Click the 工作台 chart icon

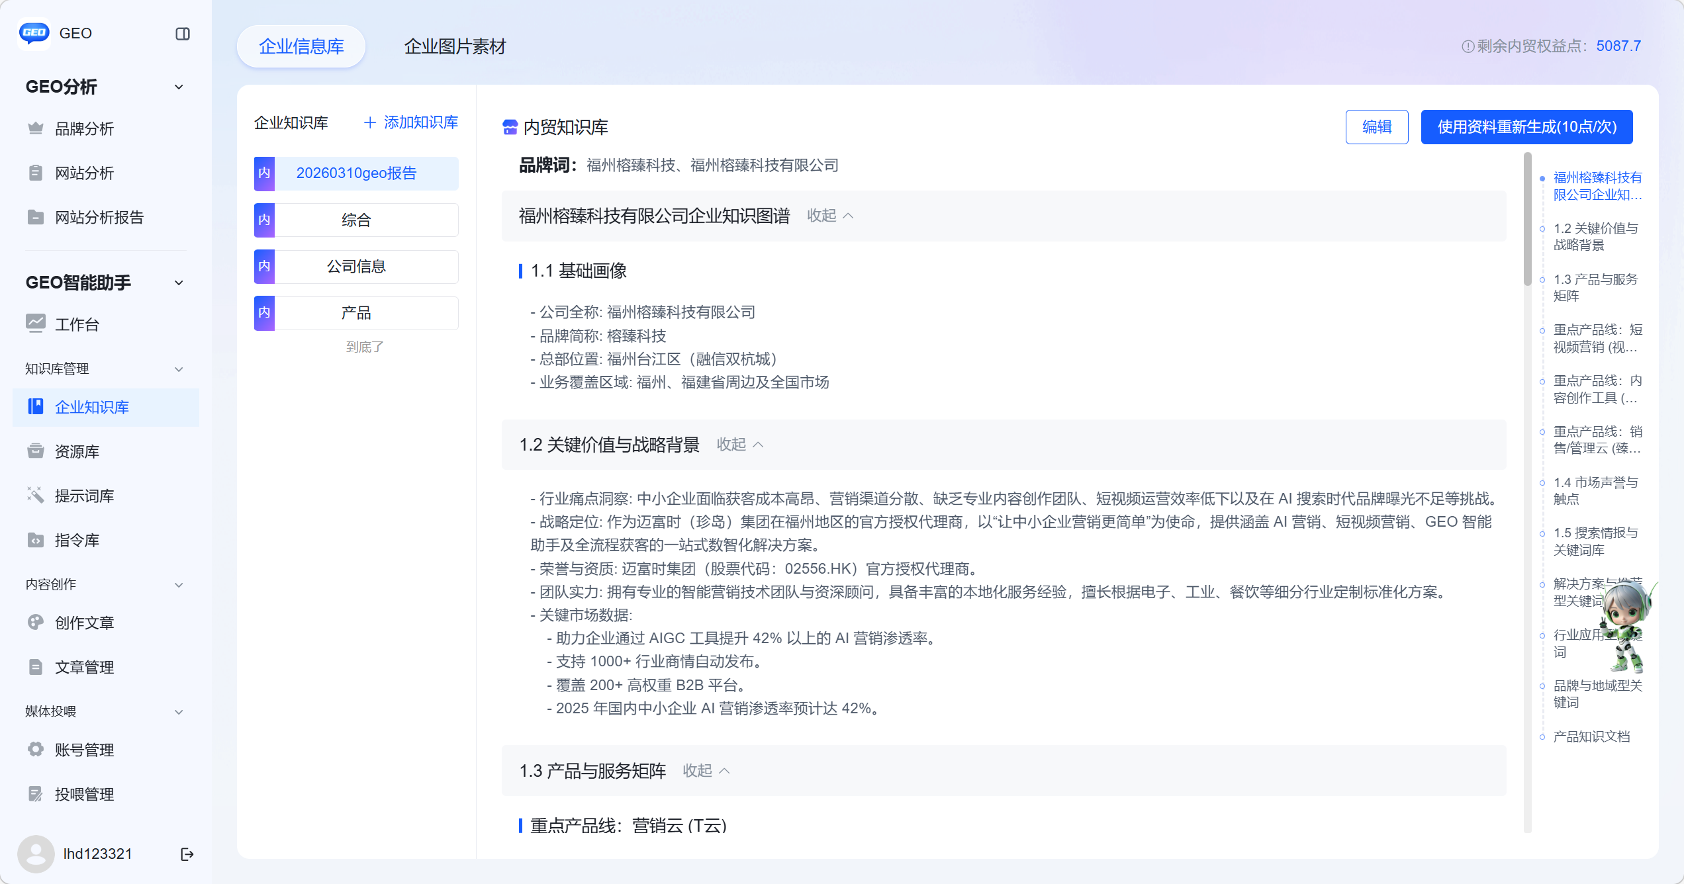(x=36, y=324)
